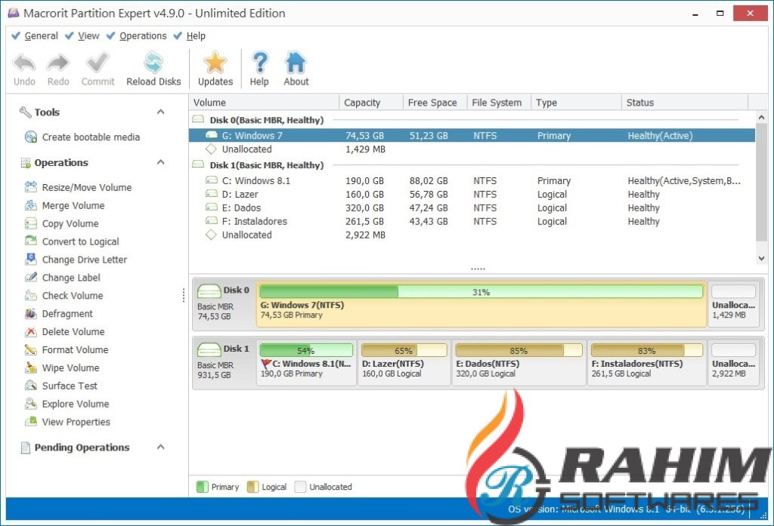Sort by the Capacity column header
The height and width of the screenshot is (526, 774).
pos(370,103)
